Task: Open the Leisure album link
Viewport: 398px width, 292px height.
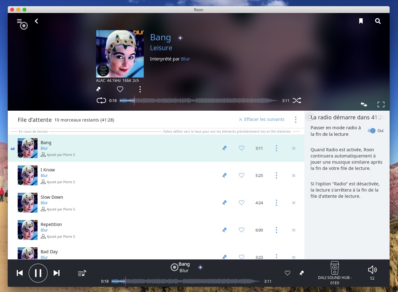Action: click(161, 48)
